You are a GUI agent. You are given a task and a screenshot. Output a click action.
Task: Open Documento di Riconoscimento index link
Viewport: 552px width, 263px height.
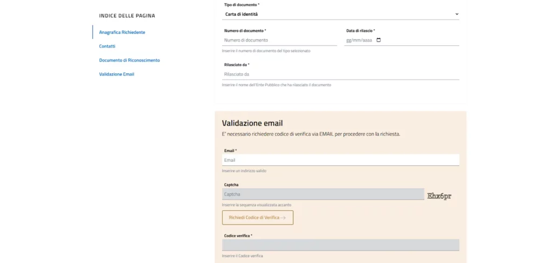click(129, 60)
